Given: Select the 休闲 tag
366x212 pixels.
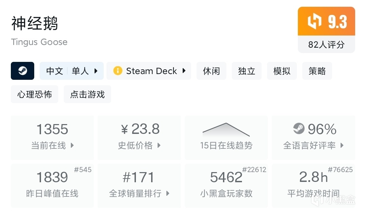Looking at the screenshot, I should pyautogui.click(x=211, y=71).
